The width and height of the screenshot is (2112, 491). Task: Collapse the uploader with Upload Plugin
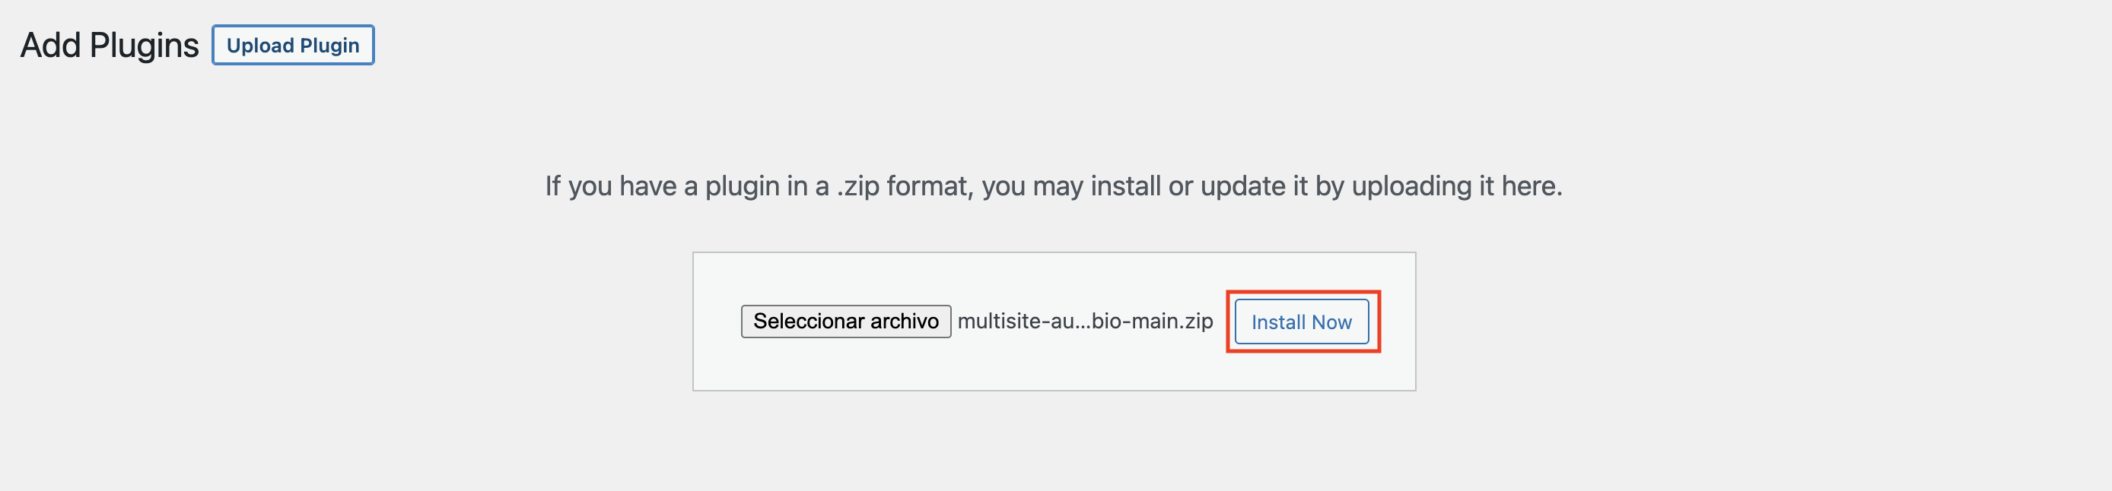coord(293,45)
